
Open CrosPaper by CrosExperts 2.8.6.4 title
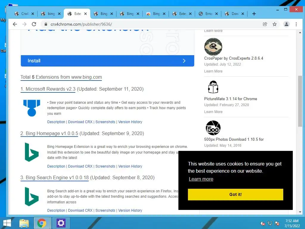point(234,58)
